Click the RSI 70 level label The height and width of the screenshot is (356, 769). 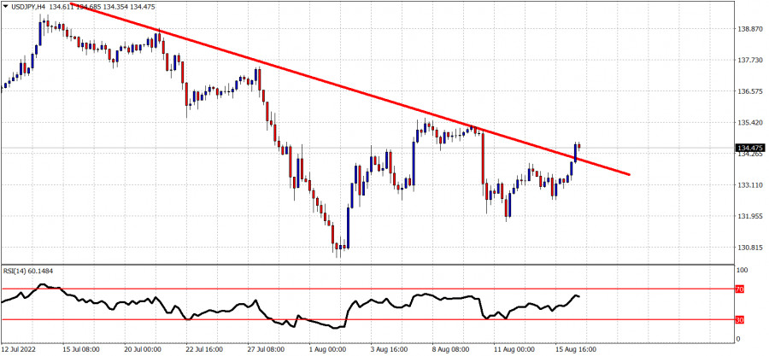point(740,290)
